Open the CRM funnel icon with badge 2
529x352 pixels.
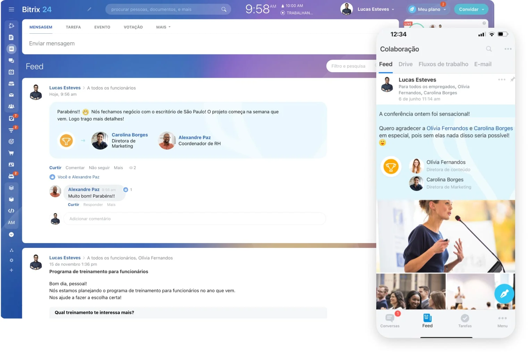[11, 129]
